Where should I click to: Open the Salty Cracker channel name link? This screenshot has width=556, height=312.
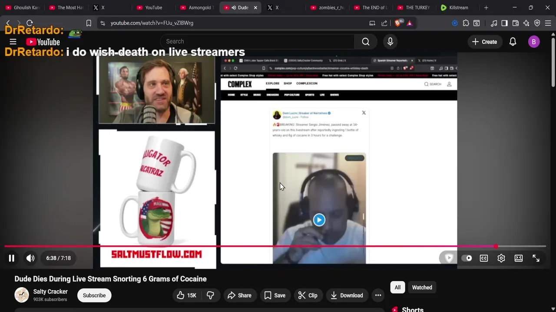[x=50, y=292]
